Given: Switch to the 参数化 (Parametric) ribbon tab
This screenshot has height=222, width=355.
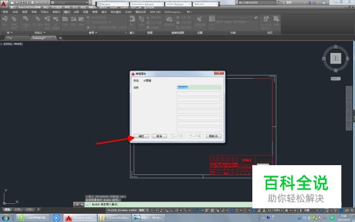Looking at the screenshot, I should click(56, 12).
